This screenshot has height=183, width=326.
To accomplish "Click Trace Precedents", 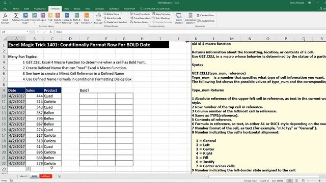I will coord(140,14).
